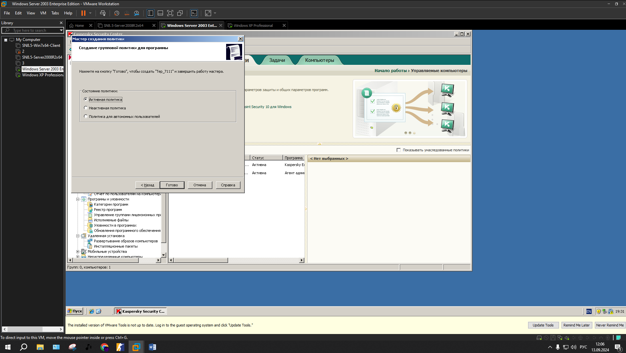Click Remind Me Later button
Viewport: 626px width, 353px height.
tap(577, 325)
